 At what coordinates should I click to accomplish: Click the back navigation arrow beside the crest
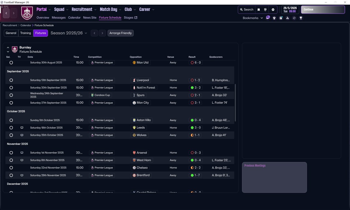pyautogui.click(x=6, y=13)
